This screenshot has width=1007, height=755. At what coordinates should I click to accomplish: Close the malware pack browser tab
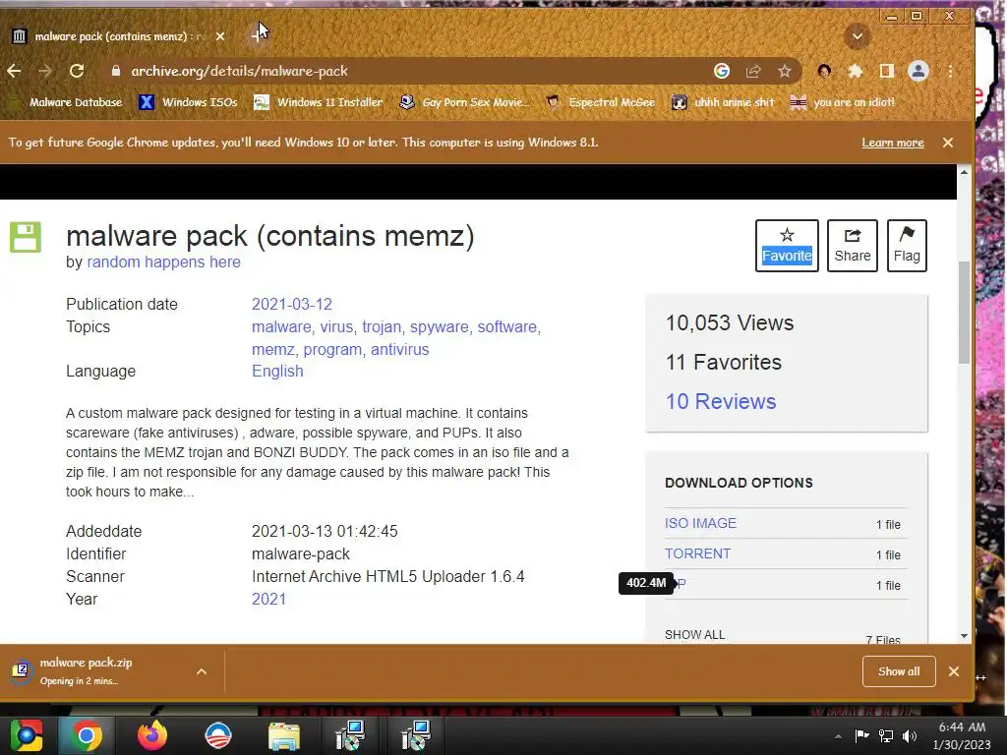click(x=220, y=36)
